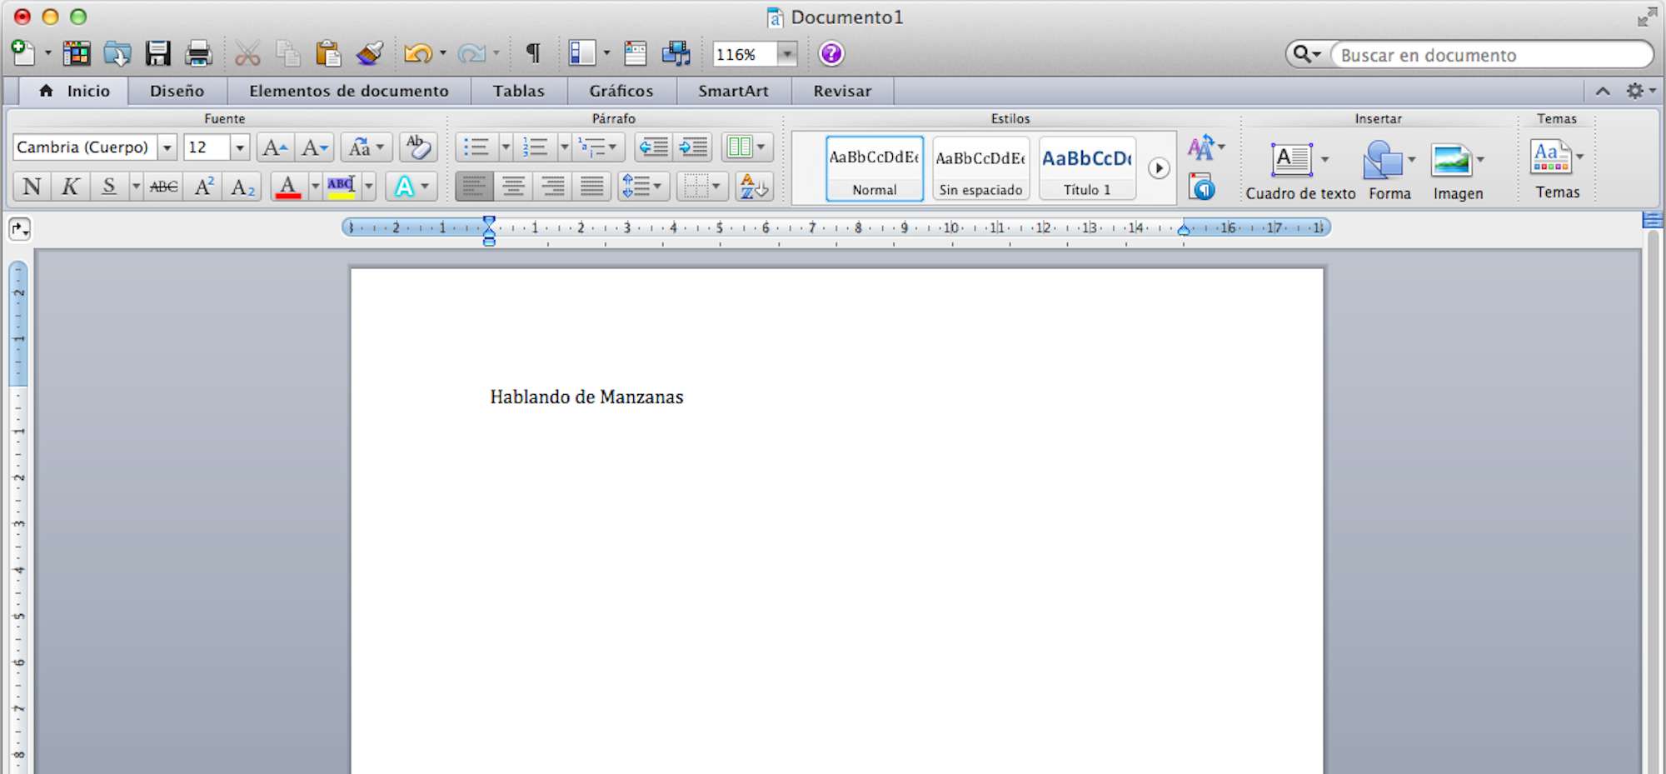Decrease font size with smaller A
The width and height of the screenshot is (1666, 774).
pyautogui.click(x=315, y=147)
